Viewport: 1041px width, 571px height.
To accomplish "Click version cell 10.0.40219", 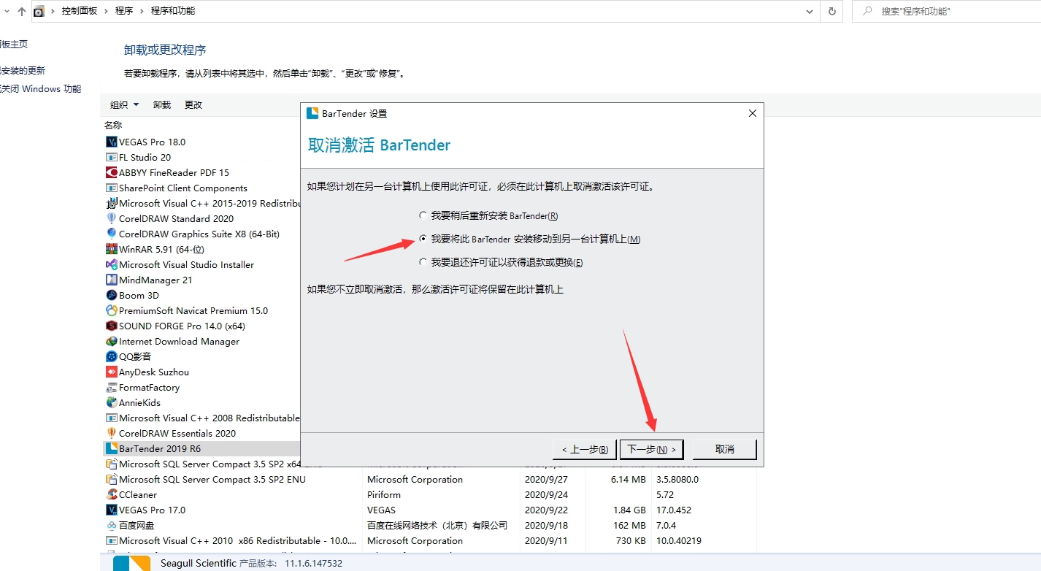I will [679, 540].
